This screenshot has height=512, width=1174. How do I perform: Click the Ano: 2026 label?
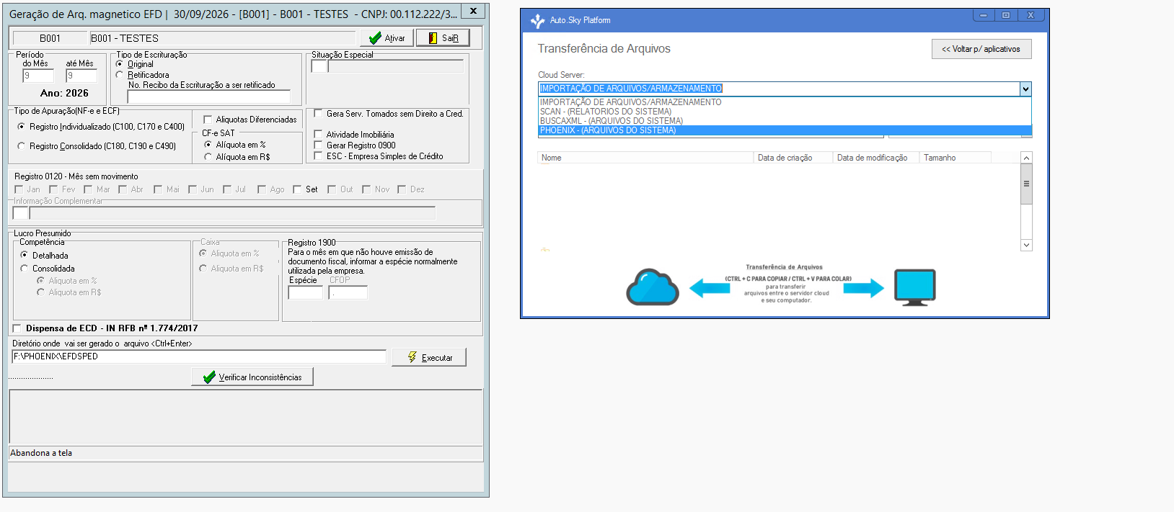click(64, 94)
